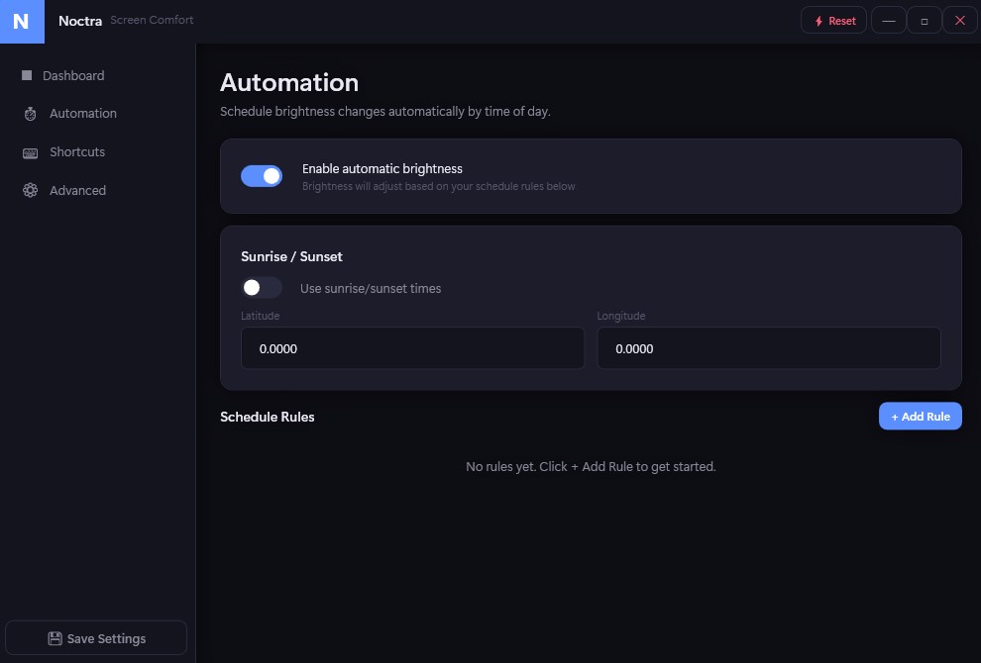The height and width of the screenshot is (663, 981).
Task: Click the Latitude input field
Action: click(412, 348)
